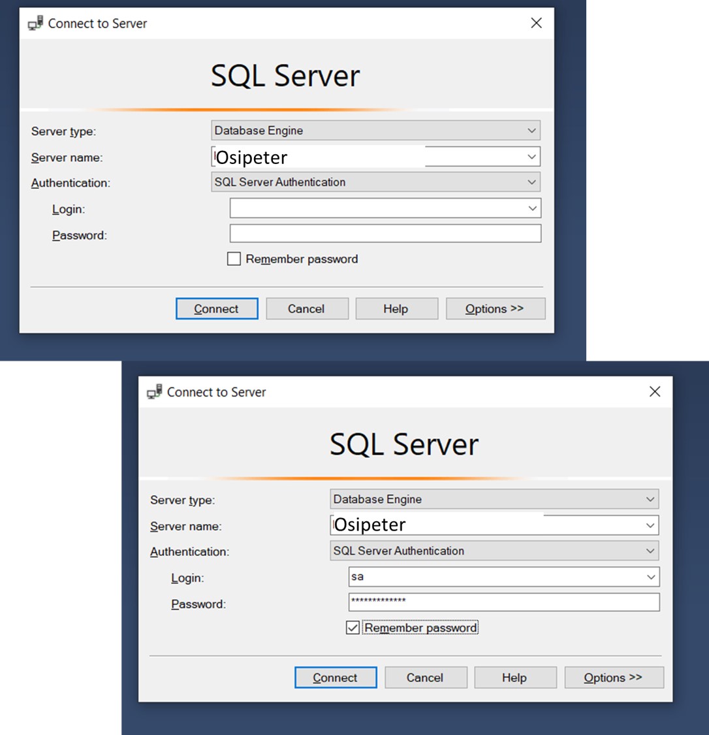Click the Connect to Server icon in lower dialog title
Screen dimensions: 709x735
[x=155, y=391]
